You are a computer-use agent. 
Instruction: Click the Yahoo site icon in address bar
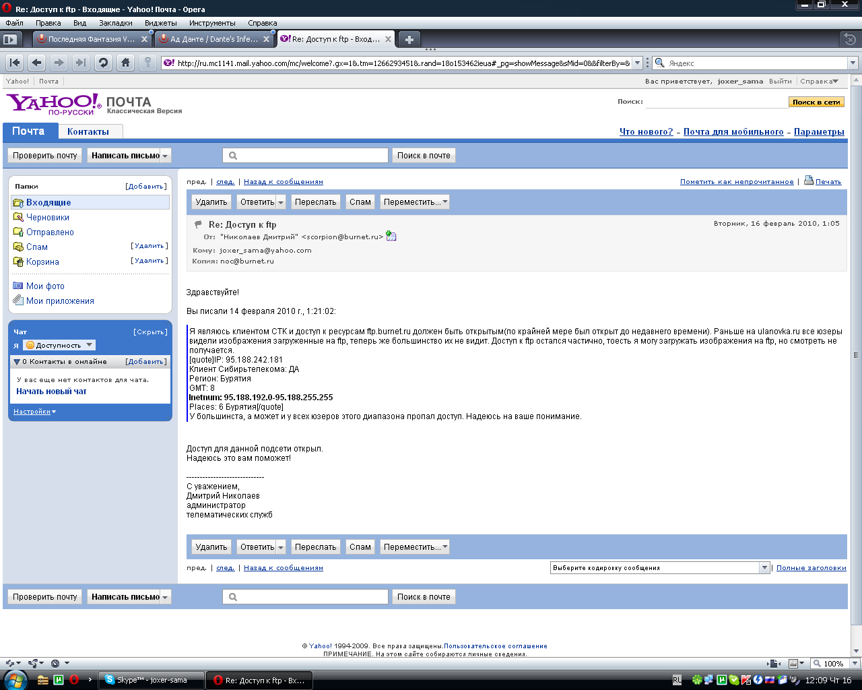[169, 63]
